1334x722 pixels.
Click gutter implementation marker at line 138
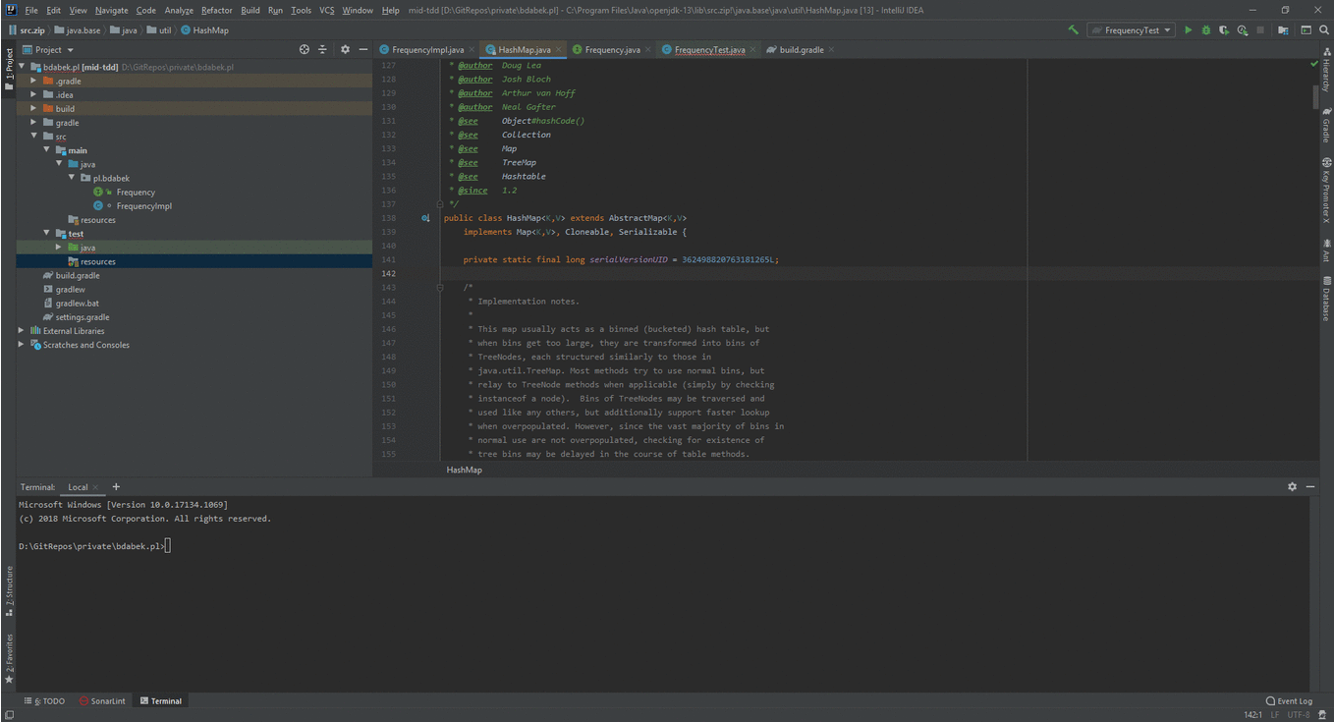coord(425,218)
